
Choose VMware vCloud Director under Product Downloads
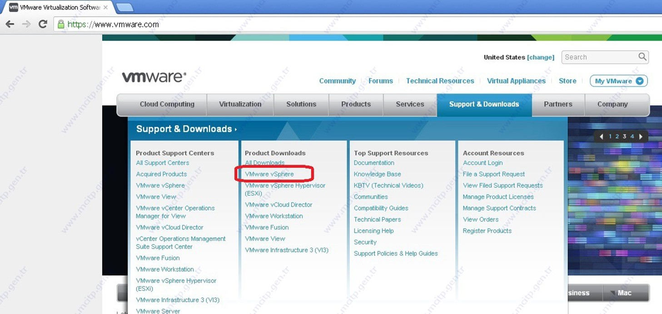[x=279, y=205]
